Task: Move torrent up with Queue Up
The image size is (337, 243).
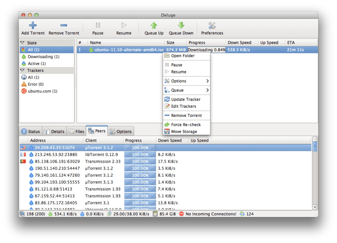Action: point(154,28)
